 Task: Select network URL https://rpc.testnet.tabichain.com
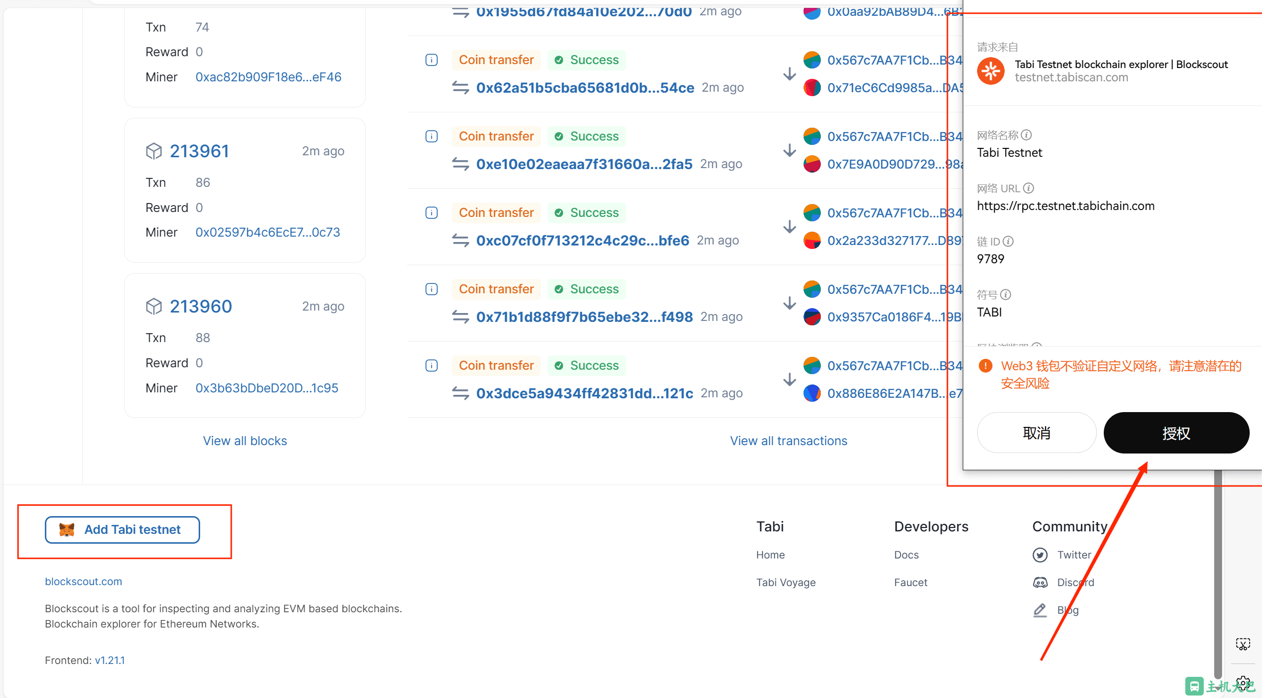pyautogui.click(x=1066, y=206)
